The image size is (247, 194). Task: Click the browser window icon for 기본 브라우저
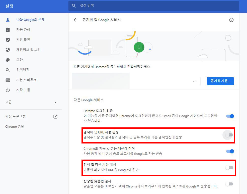coord(8,80)
